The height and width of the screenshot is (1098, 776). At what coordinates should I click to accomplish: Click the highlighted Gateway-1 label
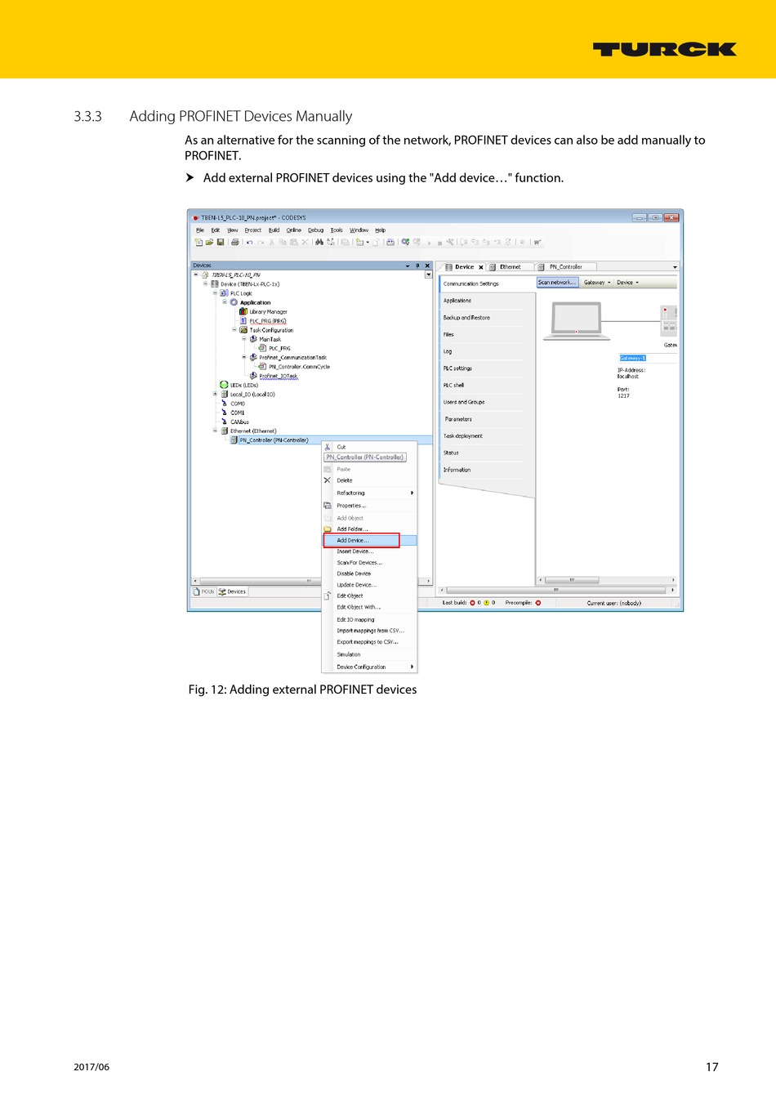click(x=632, y=358)
